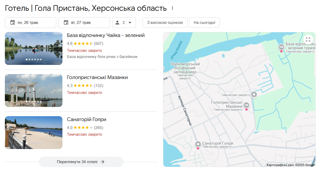Open Санаторій Гопри hotel listing
Viewport: 321px width, 169px height.
pos(87,120)
